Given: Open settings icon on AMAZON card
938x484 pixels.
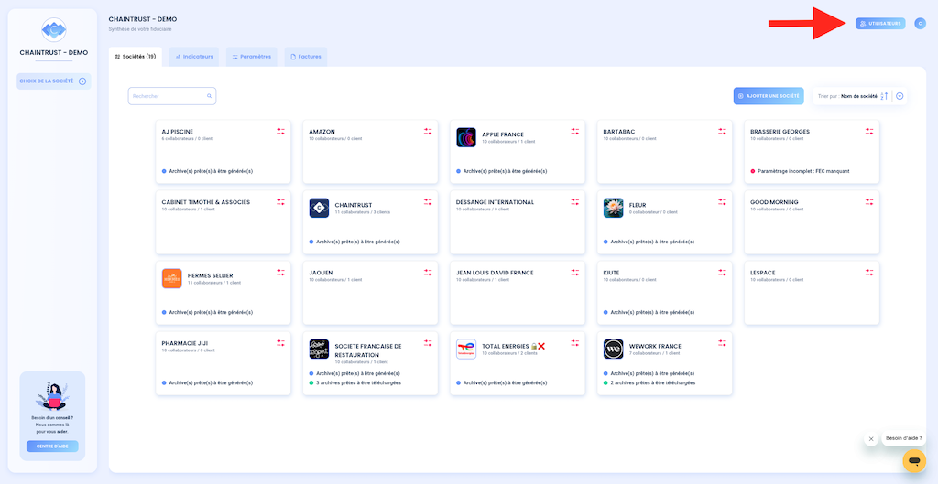Looking at the screenshot, I should pyautogui.click(x=428, y=132).
